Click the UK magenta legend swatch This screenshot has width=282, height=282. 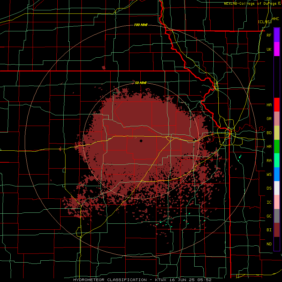pos(277,49)
